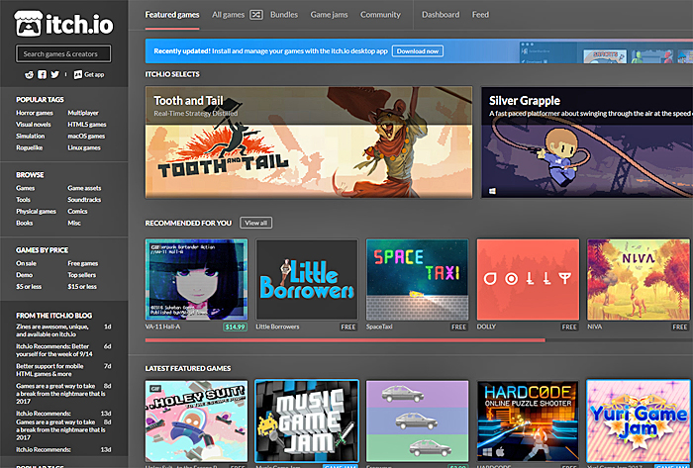Go to the Dashboard
The image size is (693, 468).
pyautogui.click(x=441, y=15)
